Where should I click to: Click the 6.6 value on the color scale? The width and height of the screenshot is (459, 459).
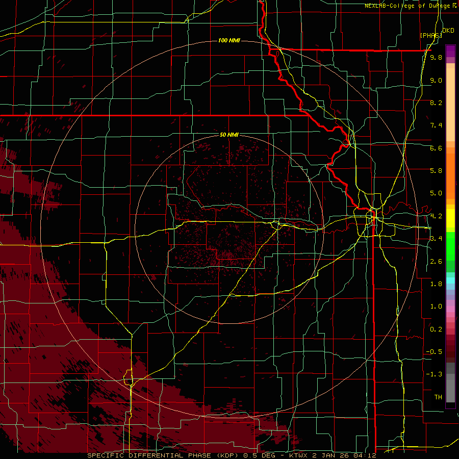436,148
